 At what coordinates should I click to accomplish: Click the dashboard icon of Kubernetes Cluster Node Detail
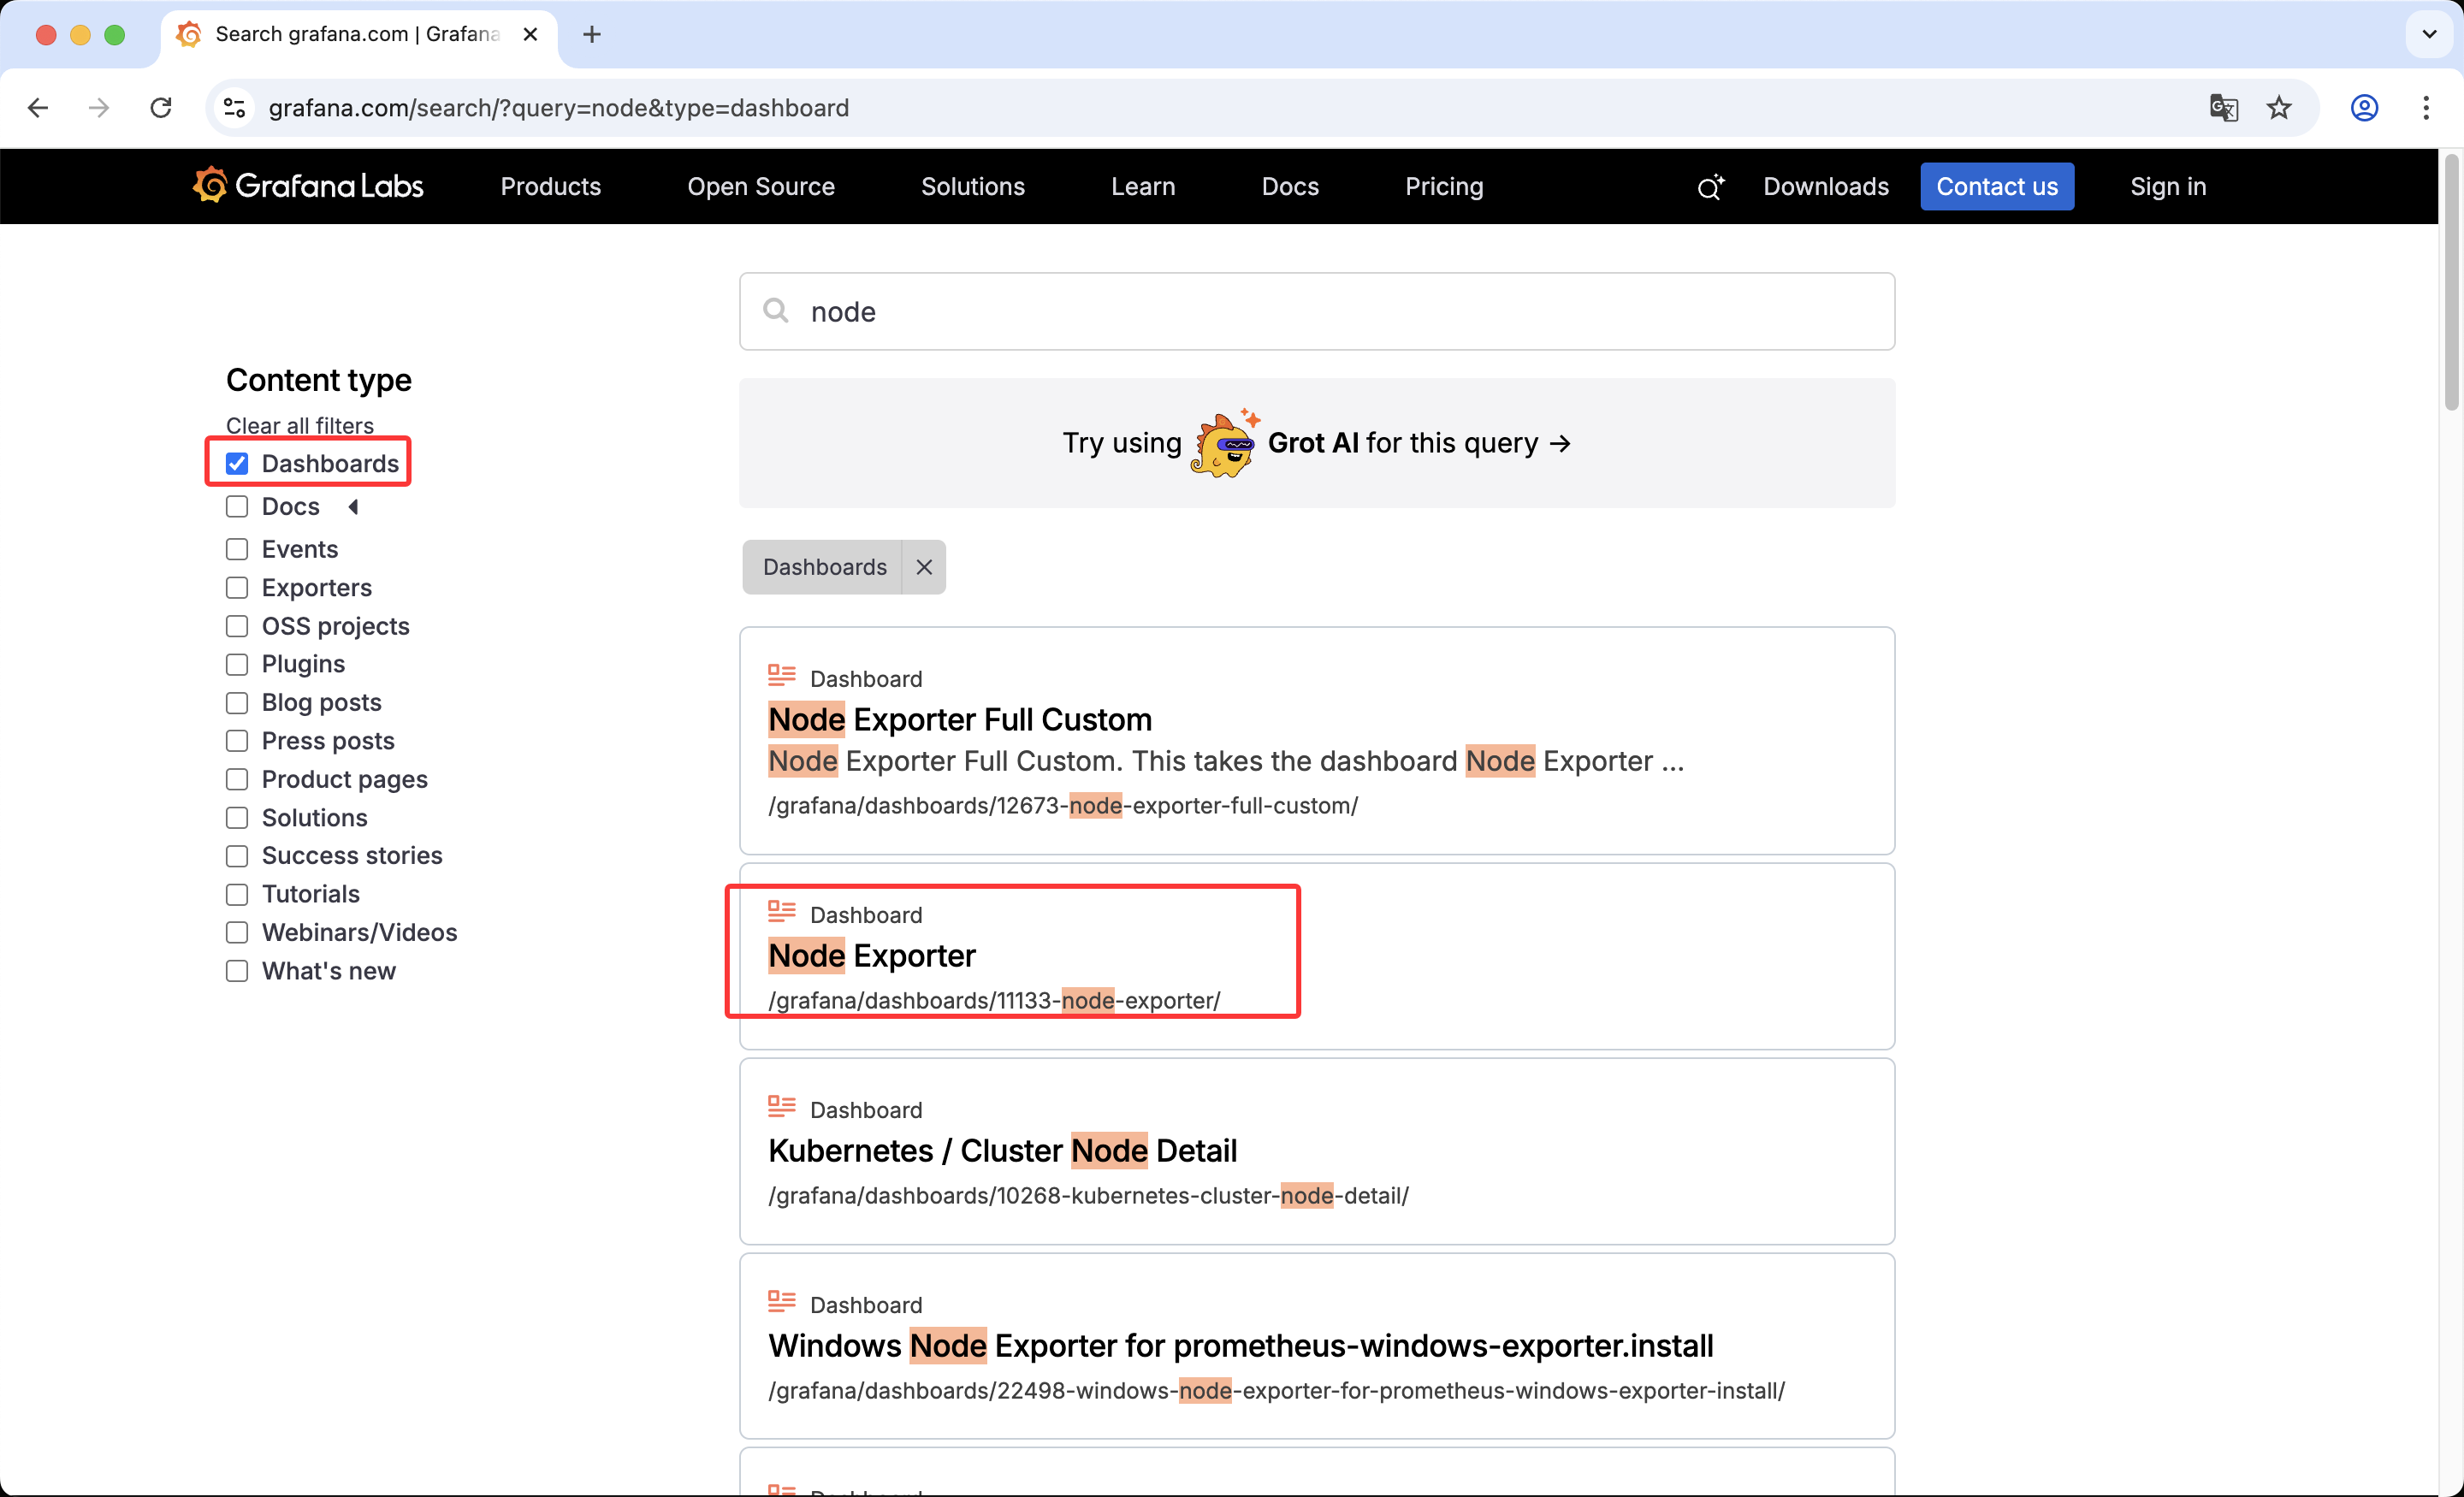[782, 1107]
